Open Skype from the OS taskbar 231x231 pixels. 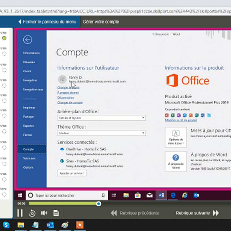pyautogui.click(x=6, y=225)
